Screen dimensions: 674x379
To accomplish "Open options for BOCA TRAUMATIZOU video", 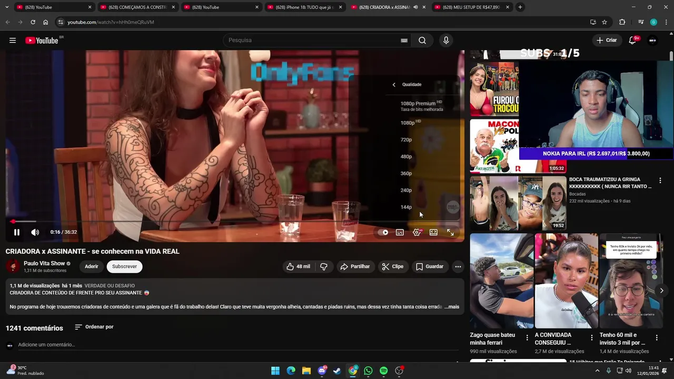I will 660,181.
